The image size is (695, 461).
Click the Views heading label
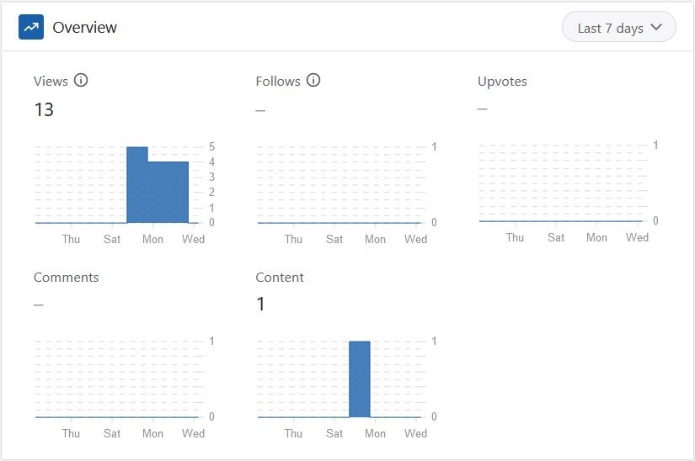point(51,82)
